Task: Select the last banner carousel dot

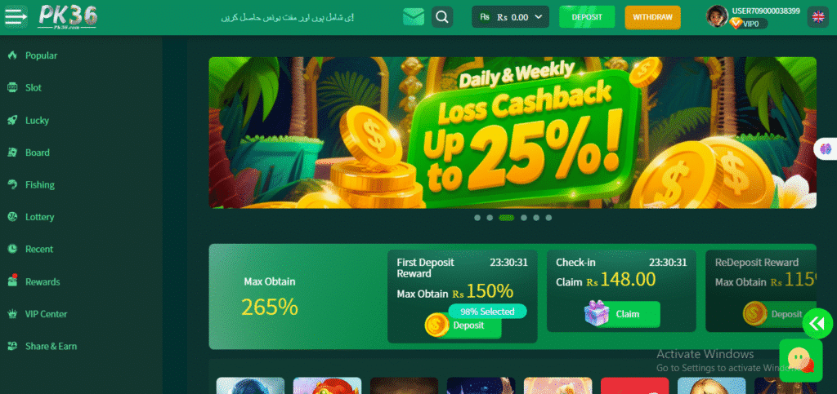Action: pyautogui.click(x=548, y=218)
